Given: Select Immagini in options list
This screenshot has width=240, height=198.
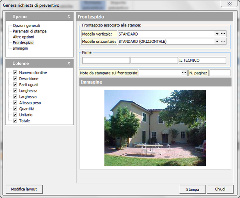Looking at the screenshot, I should (20, 48).
